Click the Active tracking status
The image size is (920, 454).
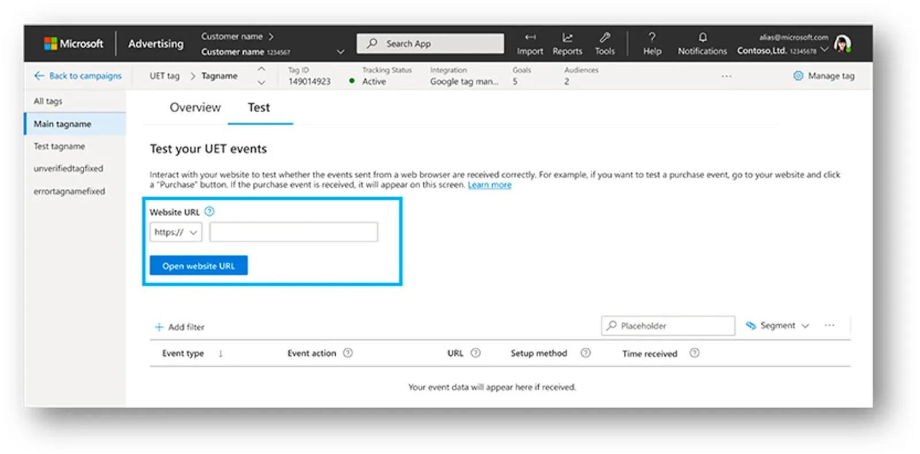[374, 82]
